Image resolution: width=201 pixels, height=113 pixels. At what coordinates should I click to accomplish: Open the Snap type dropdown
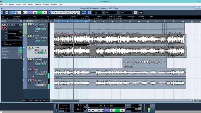(97, 13)
